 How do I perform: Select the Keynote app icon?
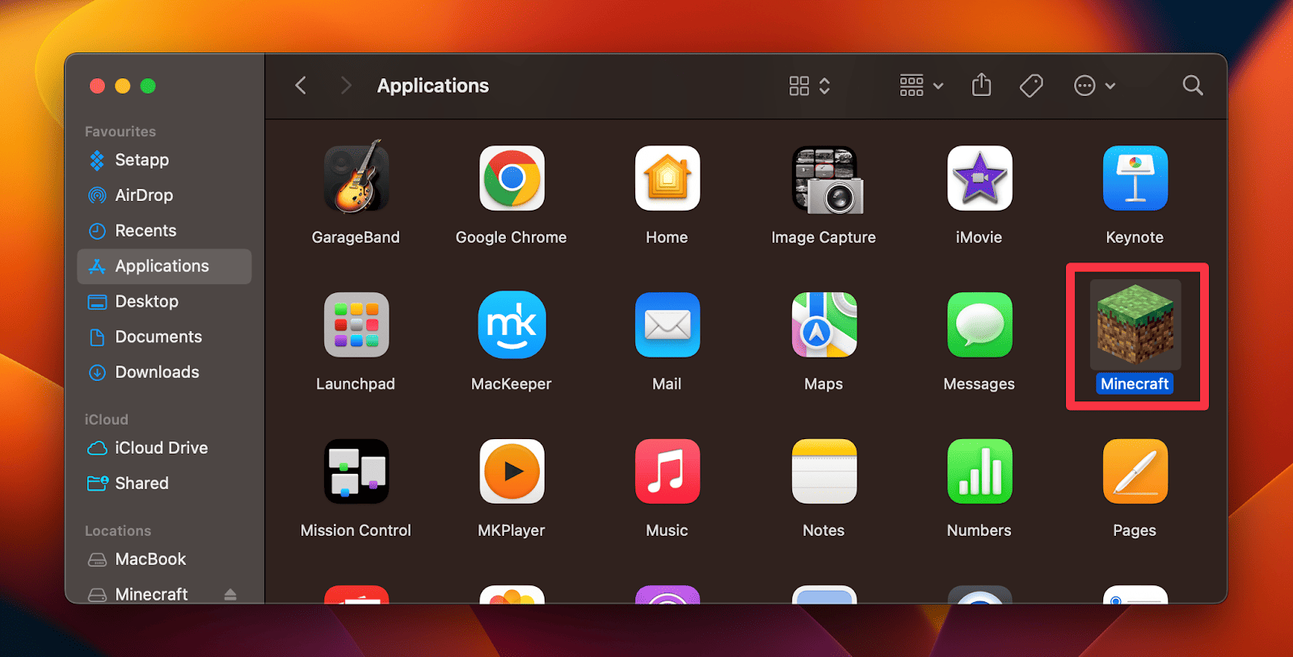[1135, 178]
